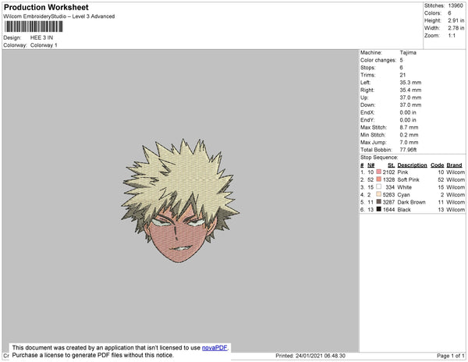Click height value '2.91 in'
The height and width of the screenshot is (362, 468).
(x=456, y=20)
